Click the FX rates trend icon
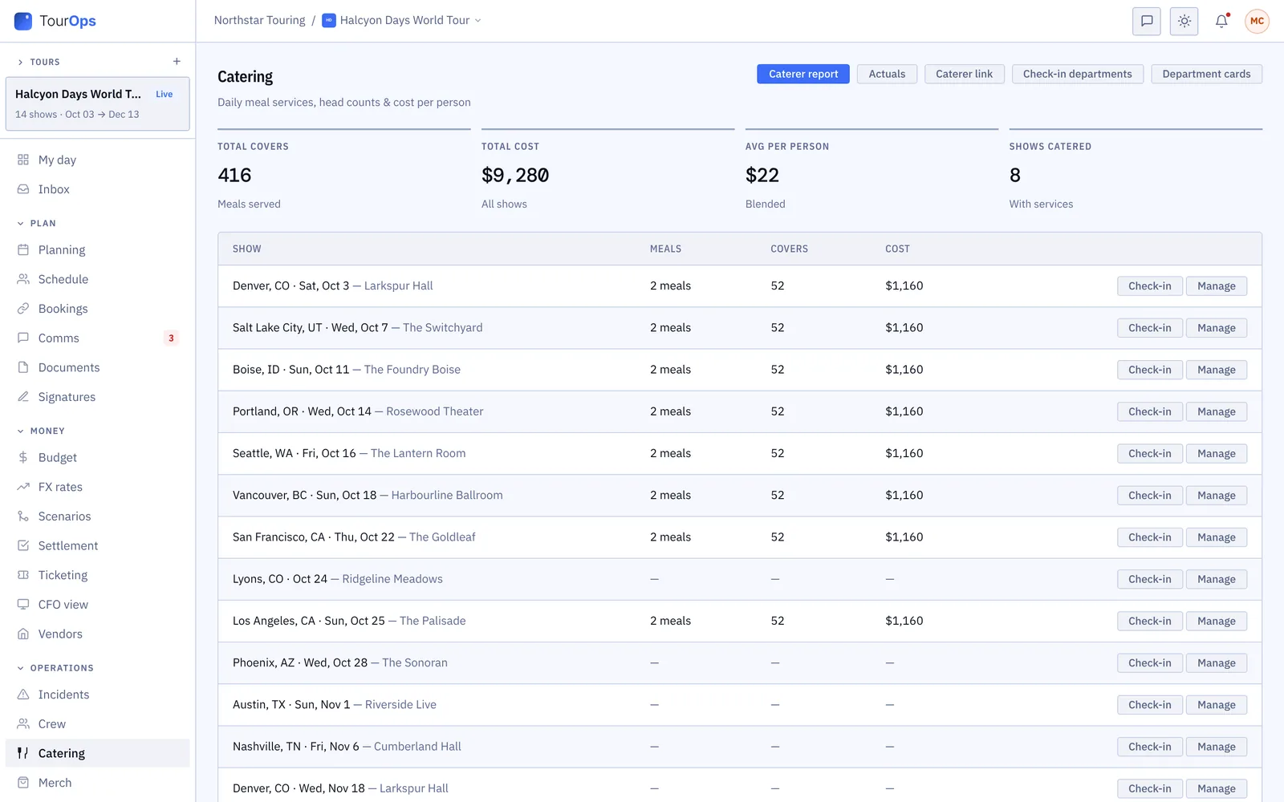Image resolution: width=1284 pixels, height=802 pixels. pos(23,487)
